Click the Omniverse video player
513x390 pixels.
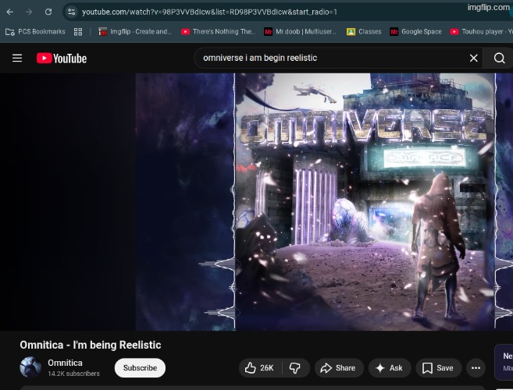(x=256, y=202)
